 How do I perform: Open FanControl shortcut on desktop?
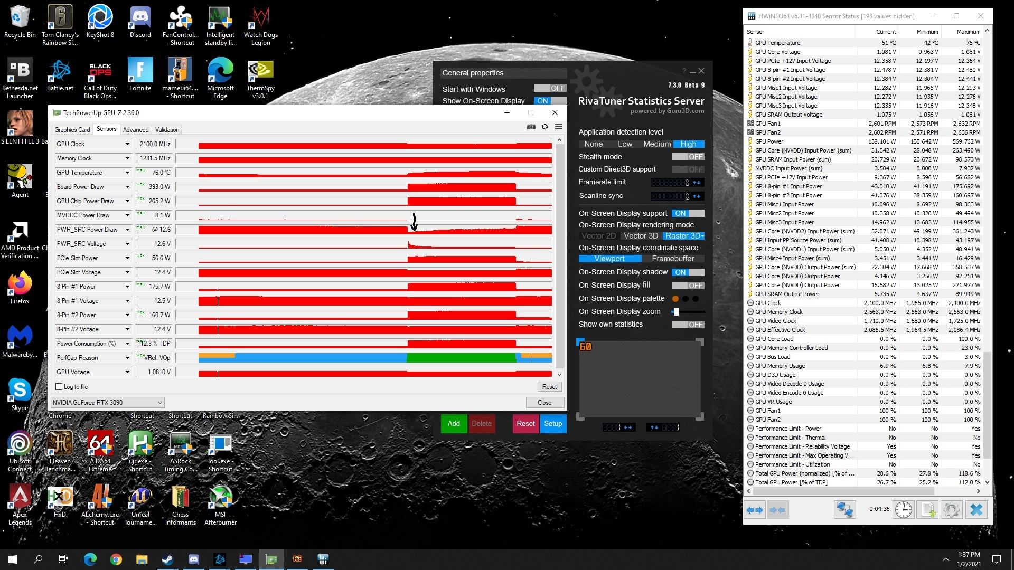[180, 25]
